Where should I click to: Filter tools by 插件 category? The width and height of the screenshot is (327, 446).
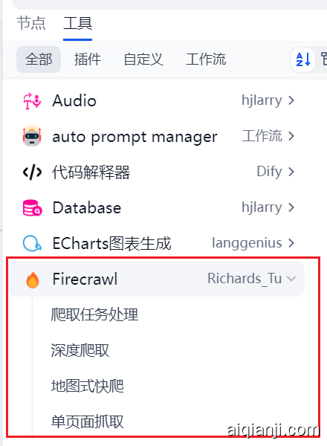pos(88,59)
